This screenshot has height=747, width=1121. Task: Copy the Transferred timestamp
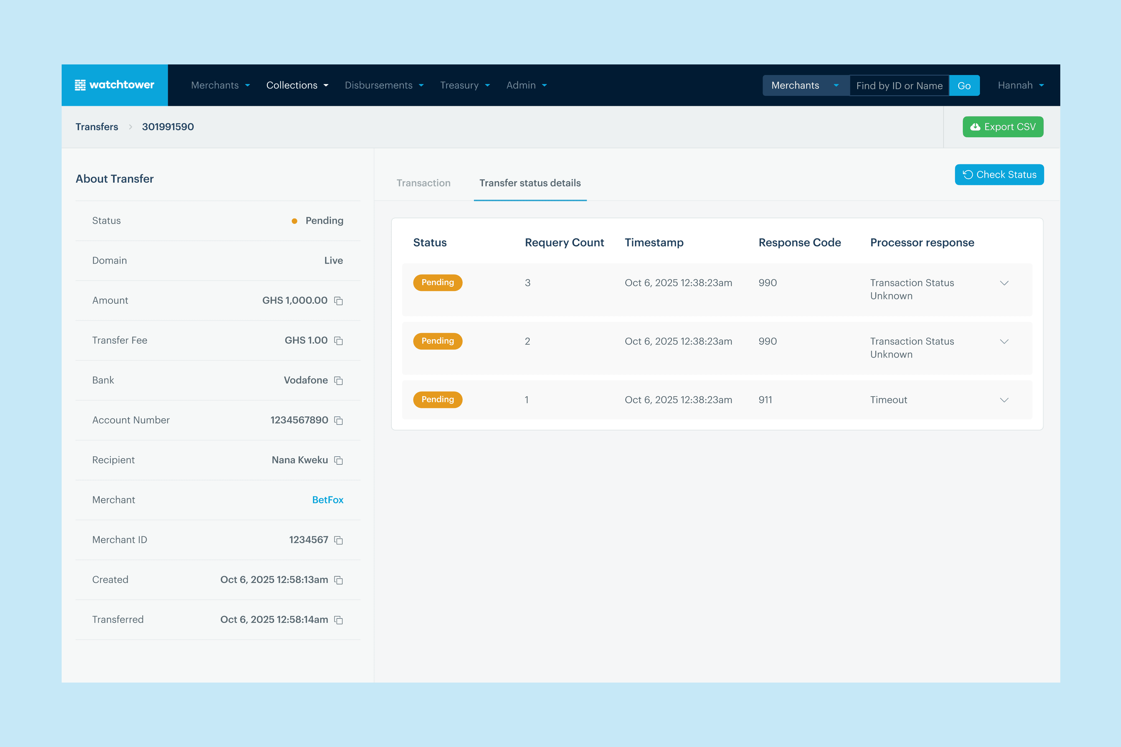click(338, 620)
